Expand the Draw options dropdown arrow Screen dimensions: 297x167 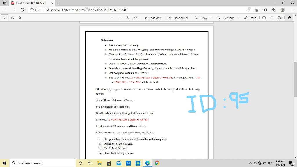(x=211, y=18)
